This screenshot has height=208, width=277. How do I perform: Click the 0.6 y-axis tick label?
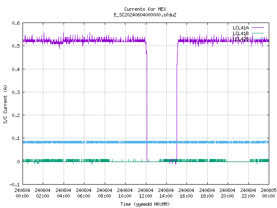pyautogui.click(x=16, y=23)
